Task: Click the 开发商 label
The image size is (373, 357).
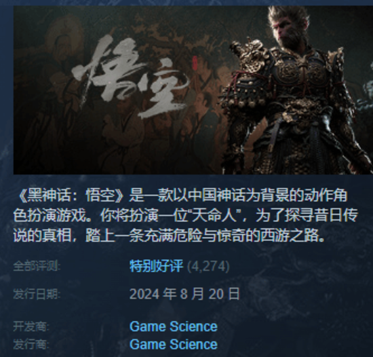Action: 31,326
